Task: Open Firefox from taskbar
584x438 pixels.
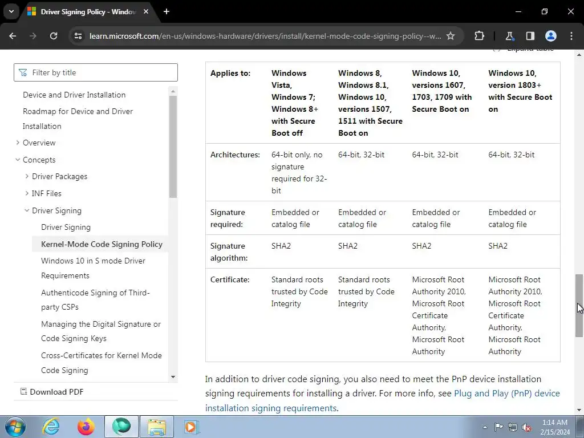Action: 86,427
